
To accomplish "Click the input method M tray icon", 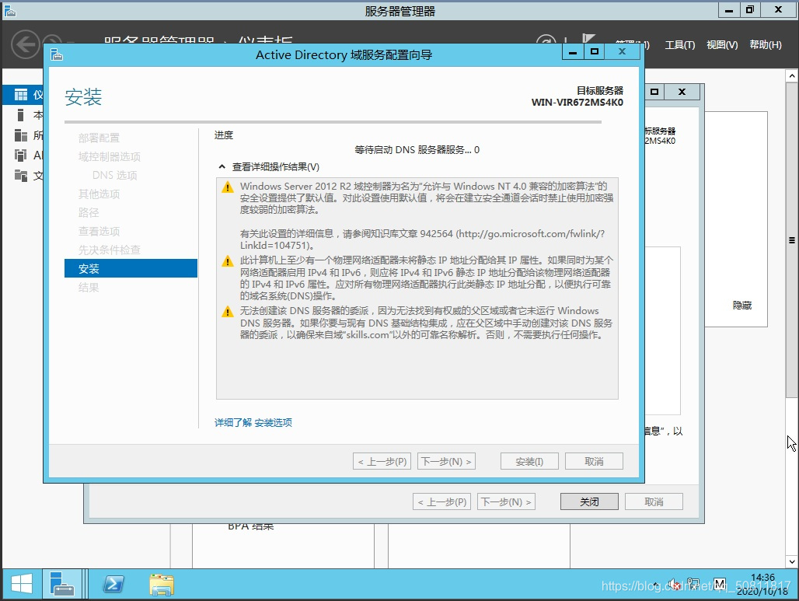I will [720, 584].
